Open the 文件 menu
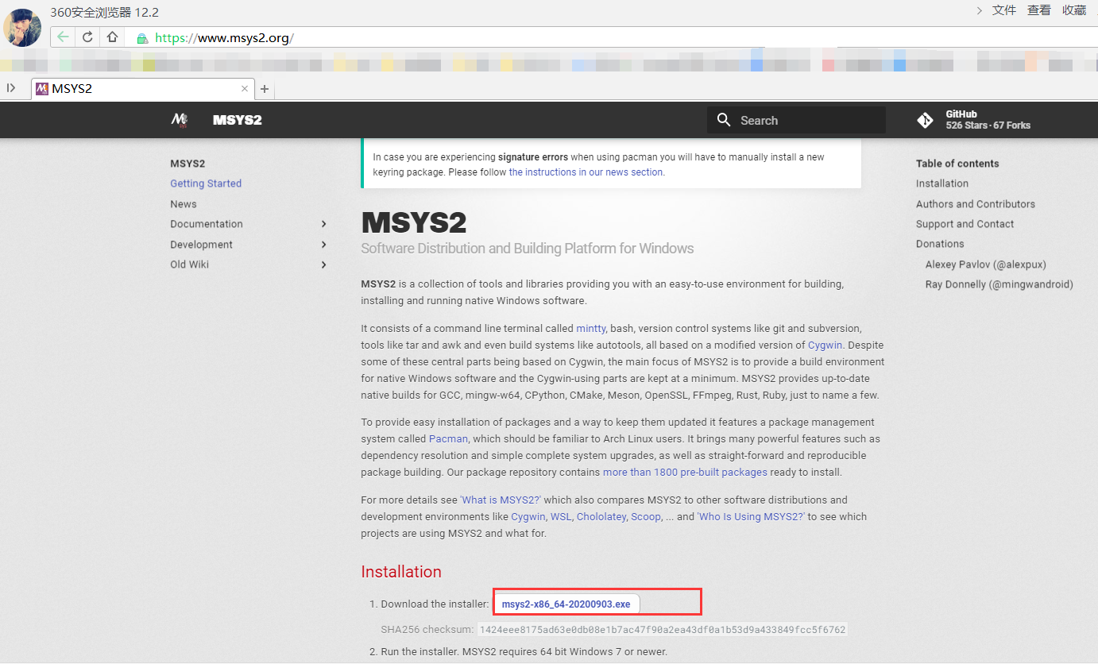The width and height of the screenshot is (1098, 664). (1004, 10)
